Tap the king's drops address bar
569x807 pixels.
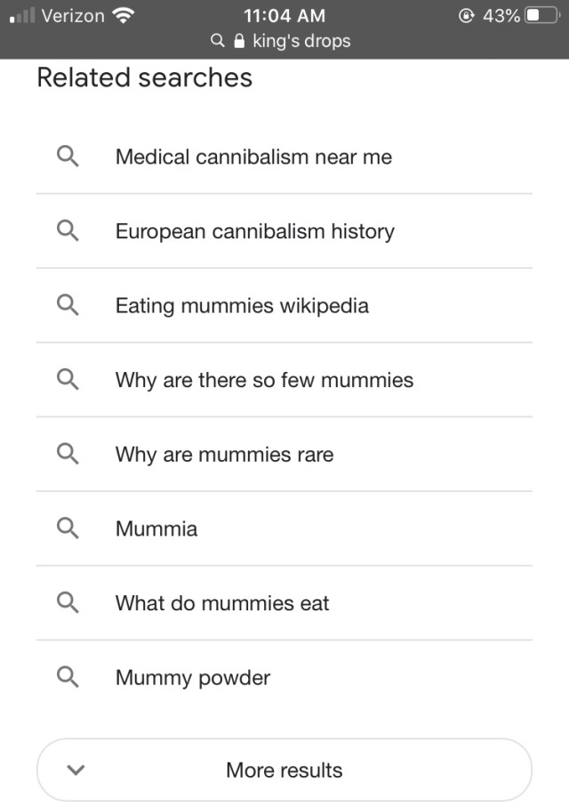tap(282, 41)
